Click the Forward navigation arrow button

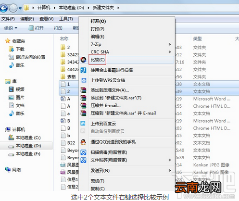[x=13, y=8]
